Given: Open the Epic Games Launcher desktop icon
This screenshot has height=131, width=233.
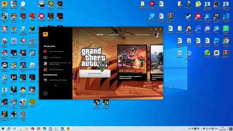Looking at the screenshot, I should point(217,18).
